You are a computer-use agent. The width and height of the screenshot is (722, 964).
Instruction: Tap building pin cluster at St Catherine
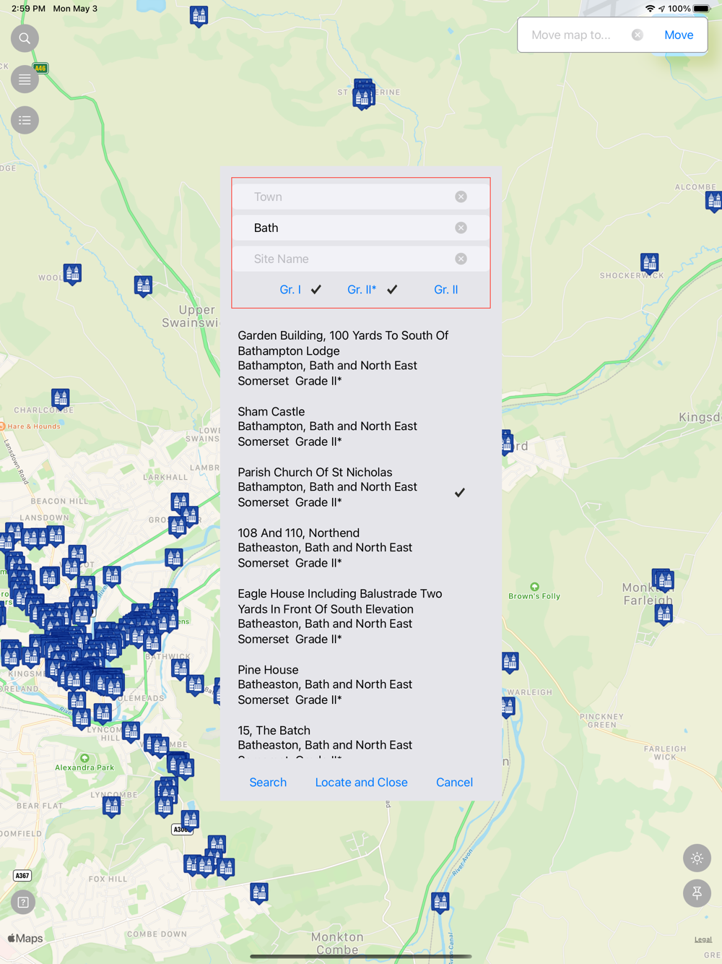click(363, 94)
